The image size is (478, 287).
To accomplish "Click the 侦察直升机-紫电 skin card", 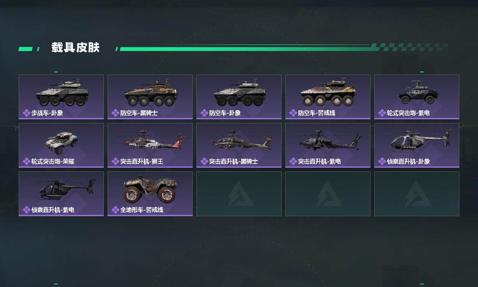I will click(x=61, y=194).
